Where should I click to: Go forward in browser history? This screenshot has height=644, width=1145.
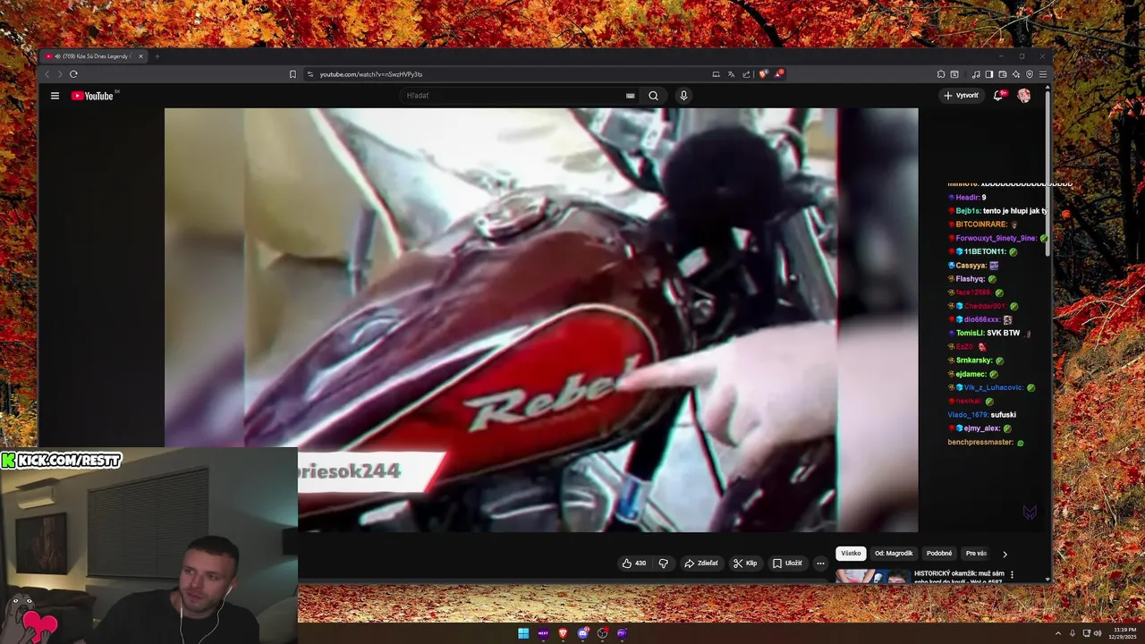pyautogui.click(x=60, y=74)
